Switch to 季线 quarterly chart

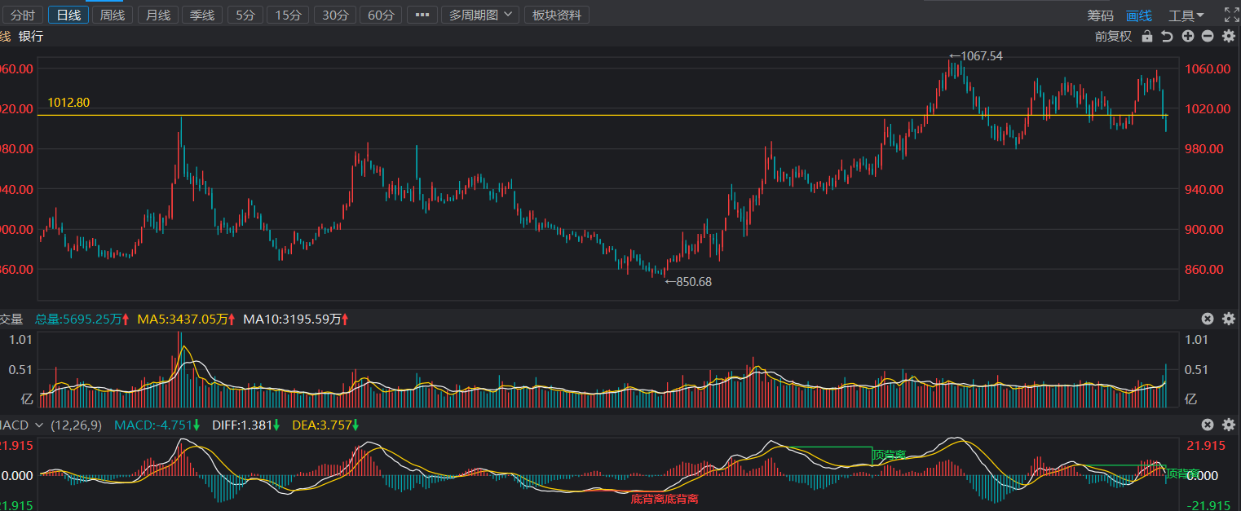tap(202, 15)
